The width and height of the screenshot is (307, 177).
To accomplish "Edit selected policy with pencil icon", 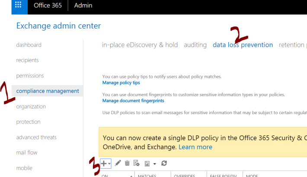I will coord(118,163).
